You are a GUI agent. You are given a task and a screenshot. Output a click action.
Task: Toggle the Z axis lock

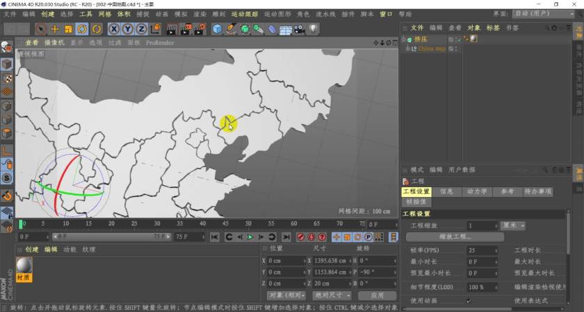pyautogui.click(x=141, y=28)
